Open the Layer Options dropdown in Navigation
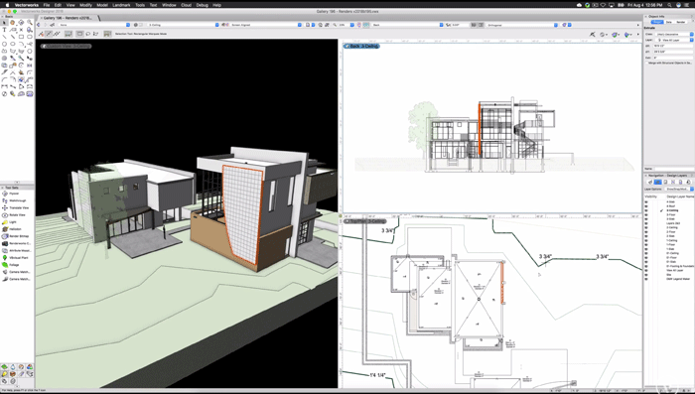This screenshot has height=394, width=695. (x=678, y=189)
